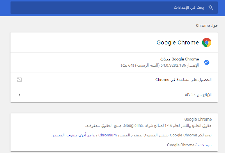Open the Get help with Chrome row
Viewport: 225px width, 153px height.
click(x=114, y=80)
